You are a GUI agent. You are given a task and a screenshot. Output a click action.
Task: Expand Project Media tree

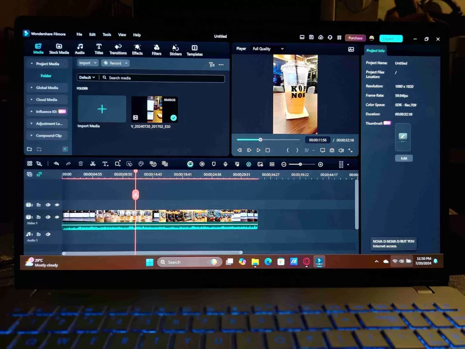(32, 63)
